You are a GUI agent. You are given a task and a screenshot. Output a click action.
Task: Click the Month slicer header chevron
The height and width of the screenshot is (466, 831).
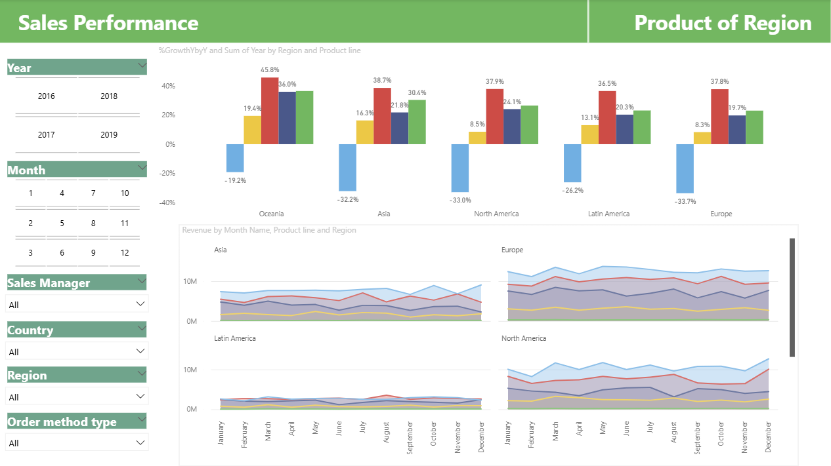pos(142,168)
